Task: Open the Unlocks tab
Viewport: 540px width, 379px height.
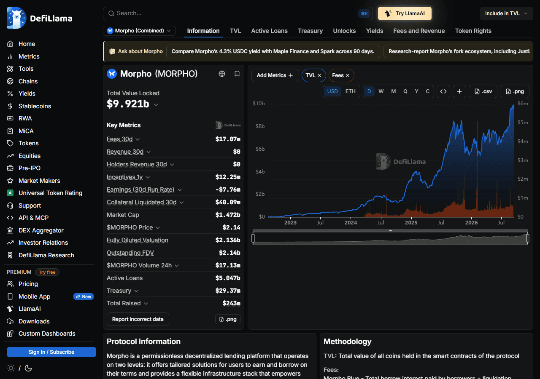Action: (344, 31)
